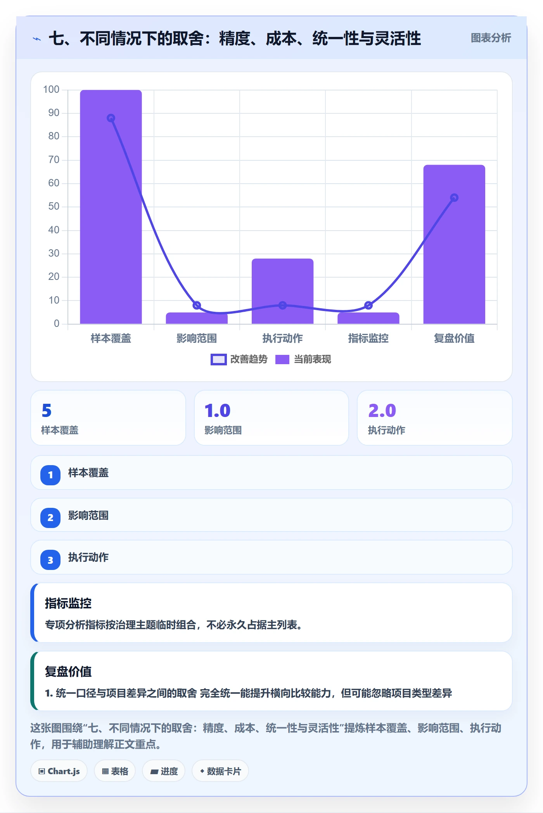Select the 影响范围 numbered list row
The height and width of the screenshot is (813, 543).
pyautogui.click(x=271, y=515)
